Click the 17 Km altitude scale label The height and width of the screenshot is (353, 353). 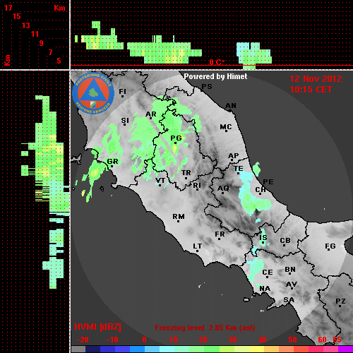coord(8,8)
